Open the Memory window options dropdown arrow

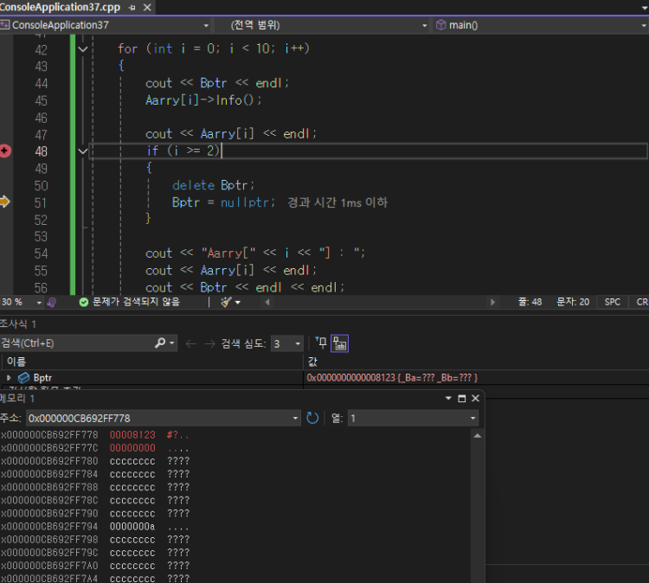(x=448, y=399)
